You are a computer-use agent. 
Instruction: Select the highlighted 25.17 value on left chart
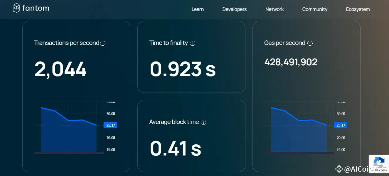click(x=110, y=125)
